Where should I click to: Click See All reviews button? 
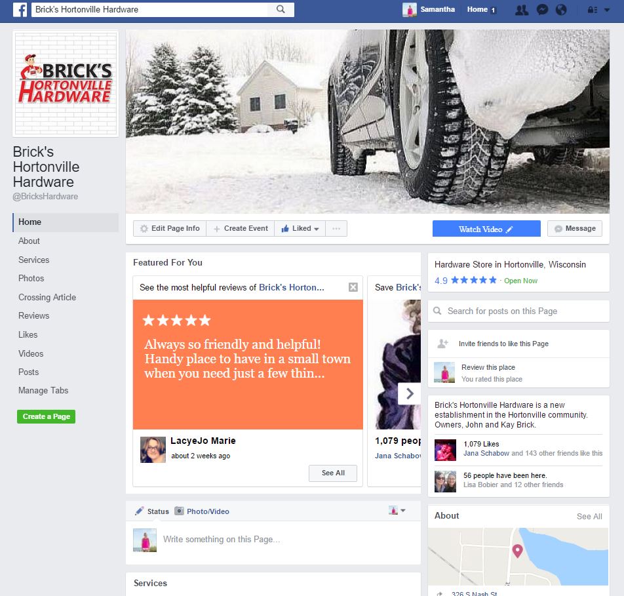click(333, 473)
